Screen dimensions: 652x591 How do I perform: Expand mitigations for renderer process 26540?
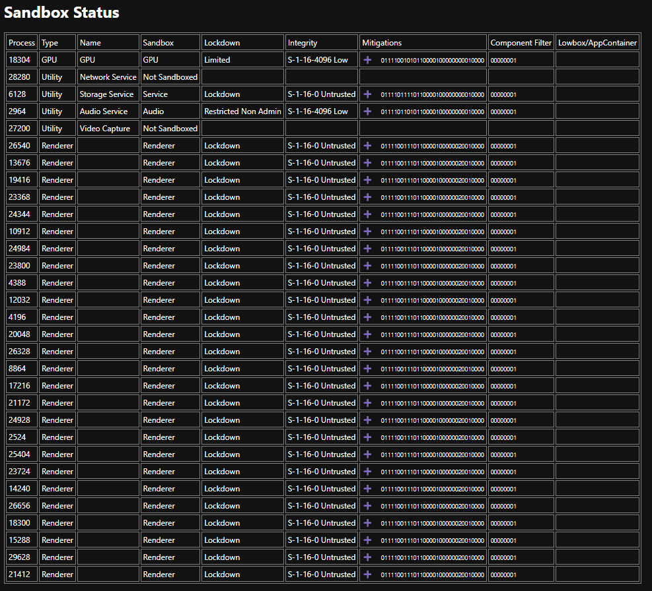click(x=367, y=146)
